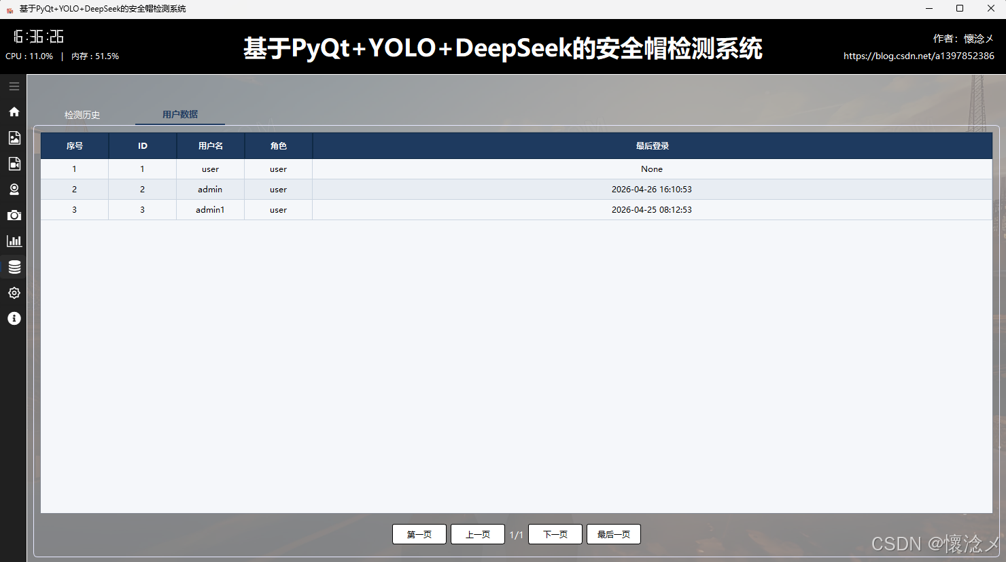Close the application window
Screen dimensions: 1006x562
pos(991,9)
